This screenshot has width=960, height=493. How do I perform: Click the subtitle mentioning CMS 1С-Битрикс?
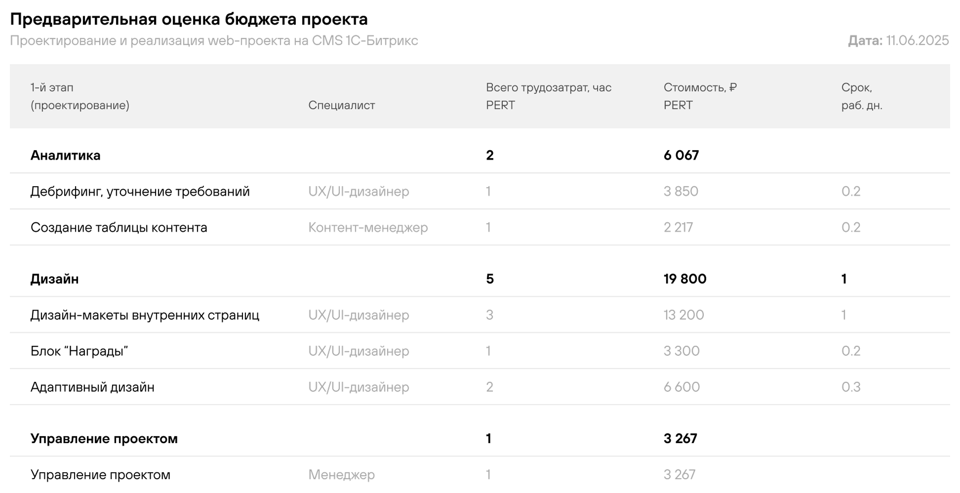pos(214,41)
